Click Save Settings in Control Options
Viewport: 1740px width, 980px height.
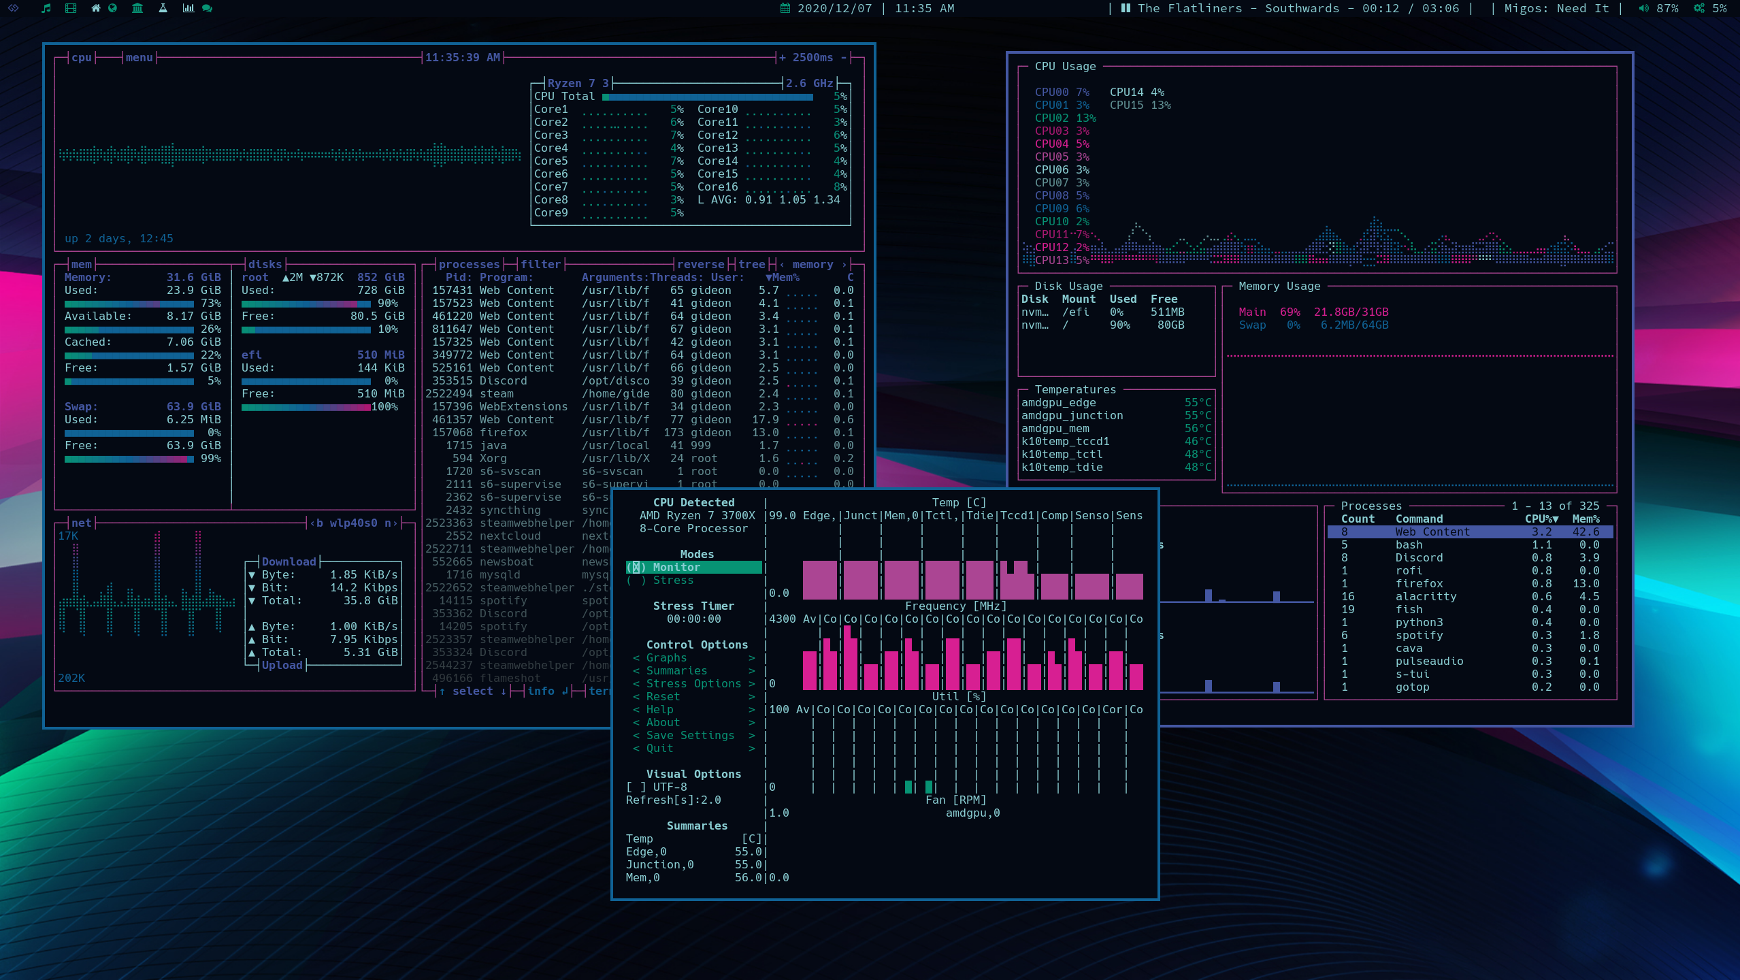click(x=689, y=735)
